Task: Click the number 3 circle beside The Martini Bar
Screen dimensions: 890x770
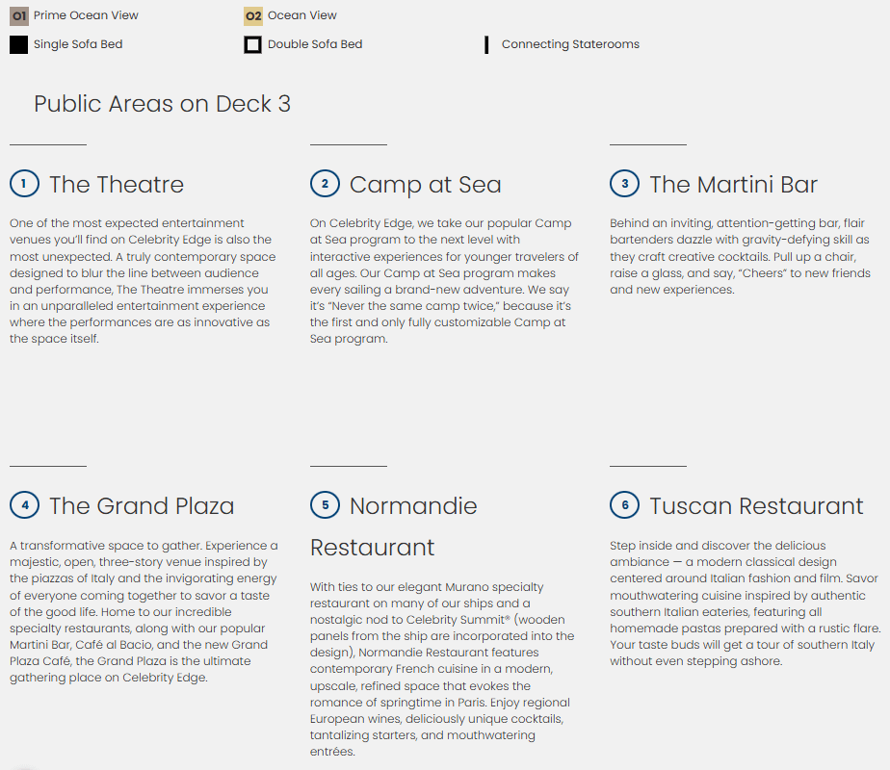Action: [x=624, y=184]
